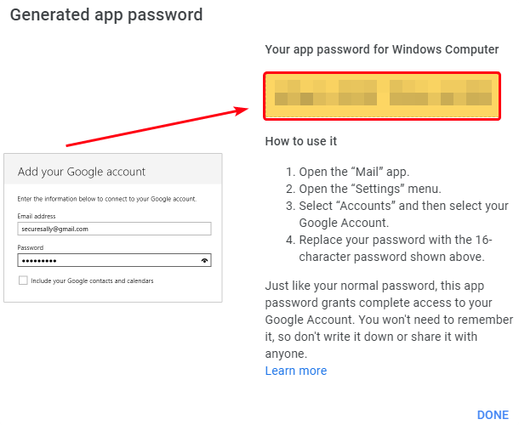Open the Learn more link
Screen dimensions: 519x425
click(295, 371)
